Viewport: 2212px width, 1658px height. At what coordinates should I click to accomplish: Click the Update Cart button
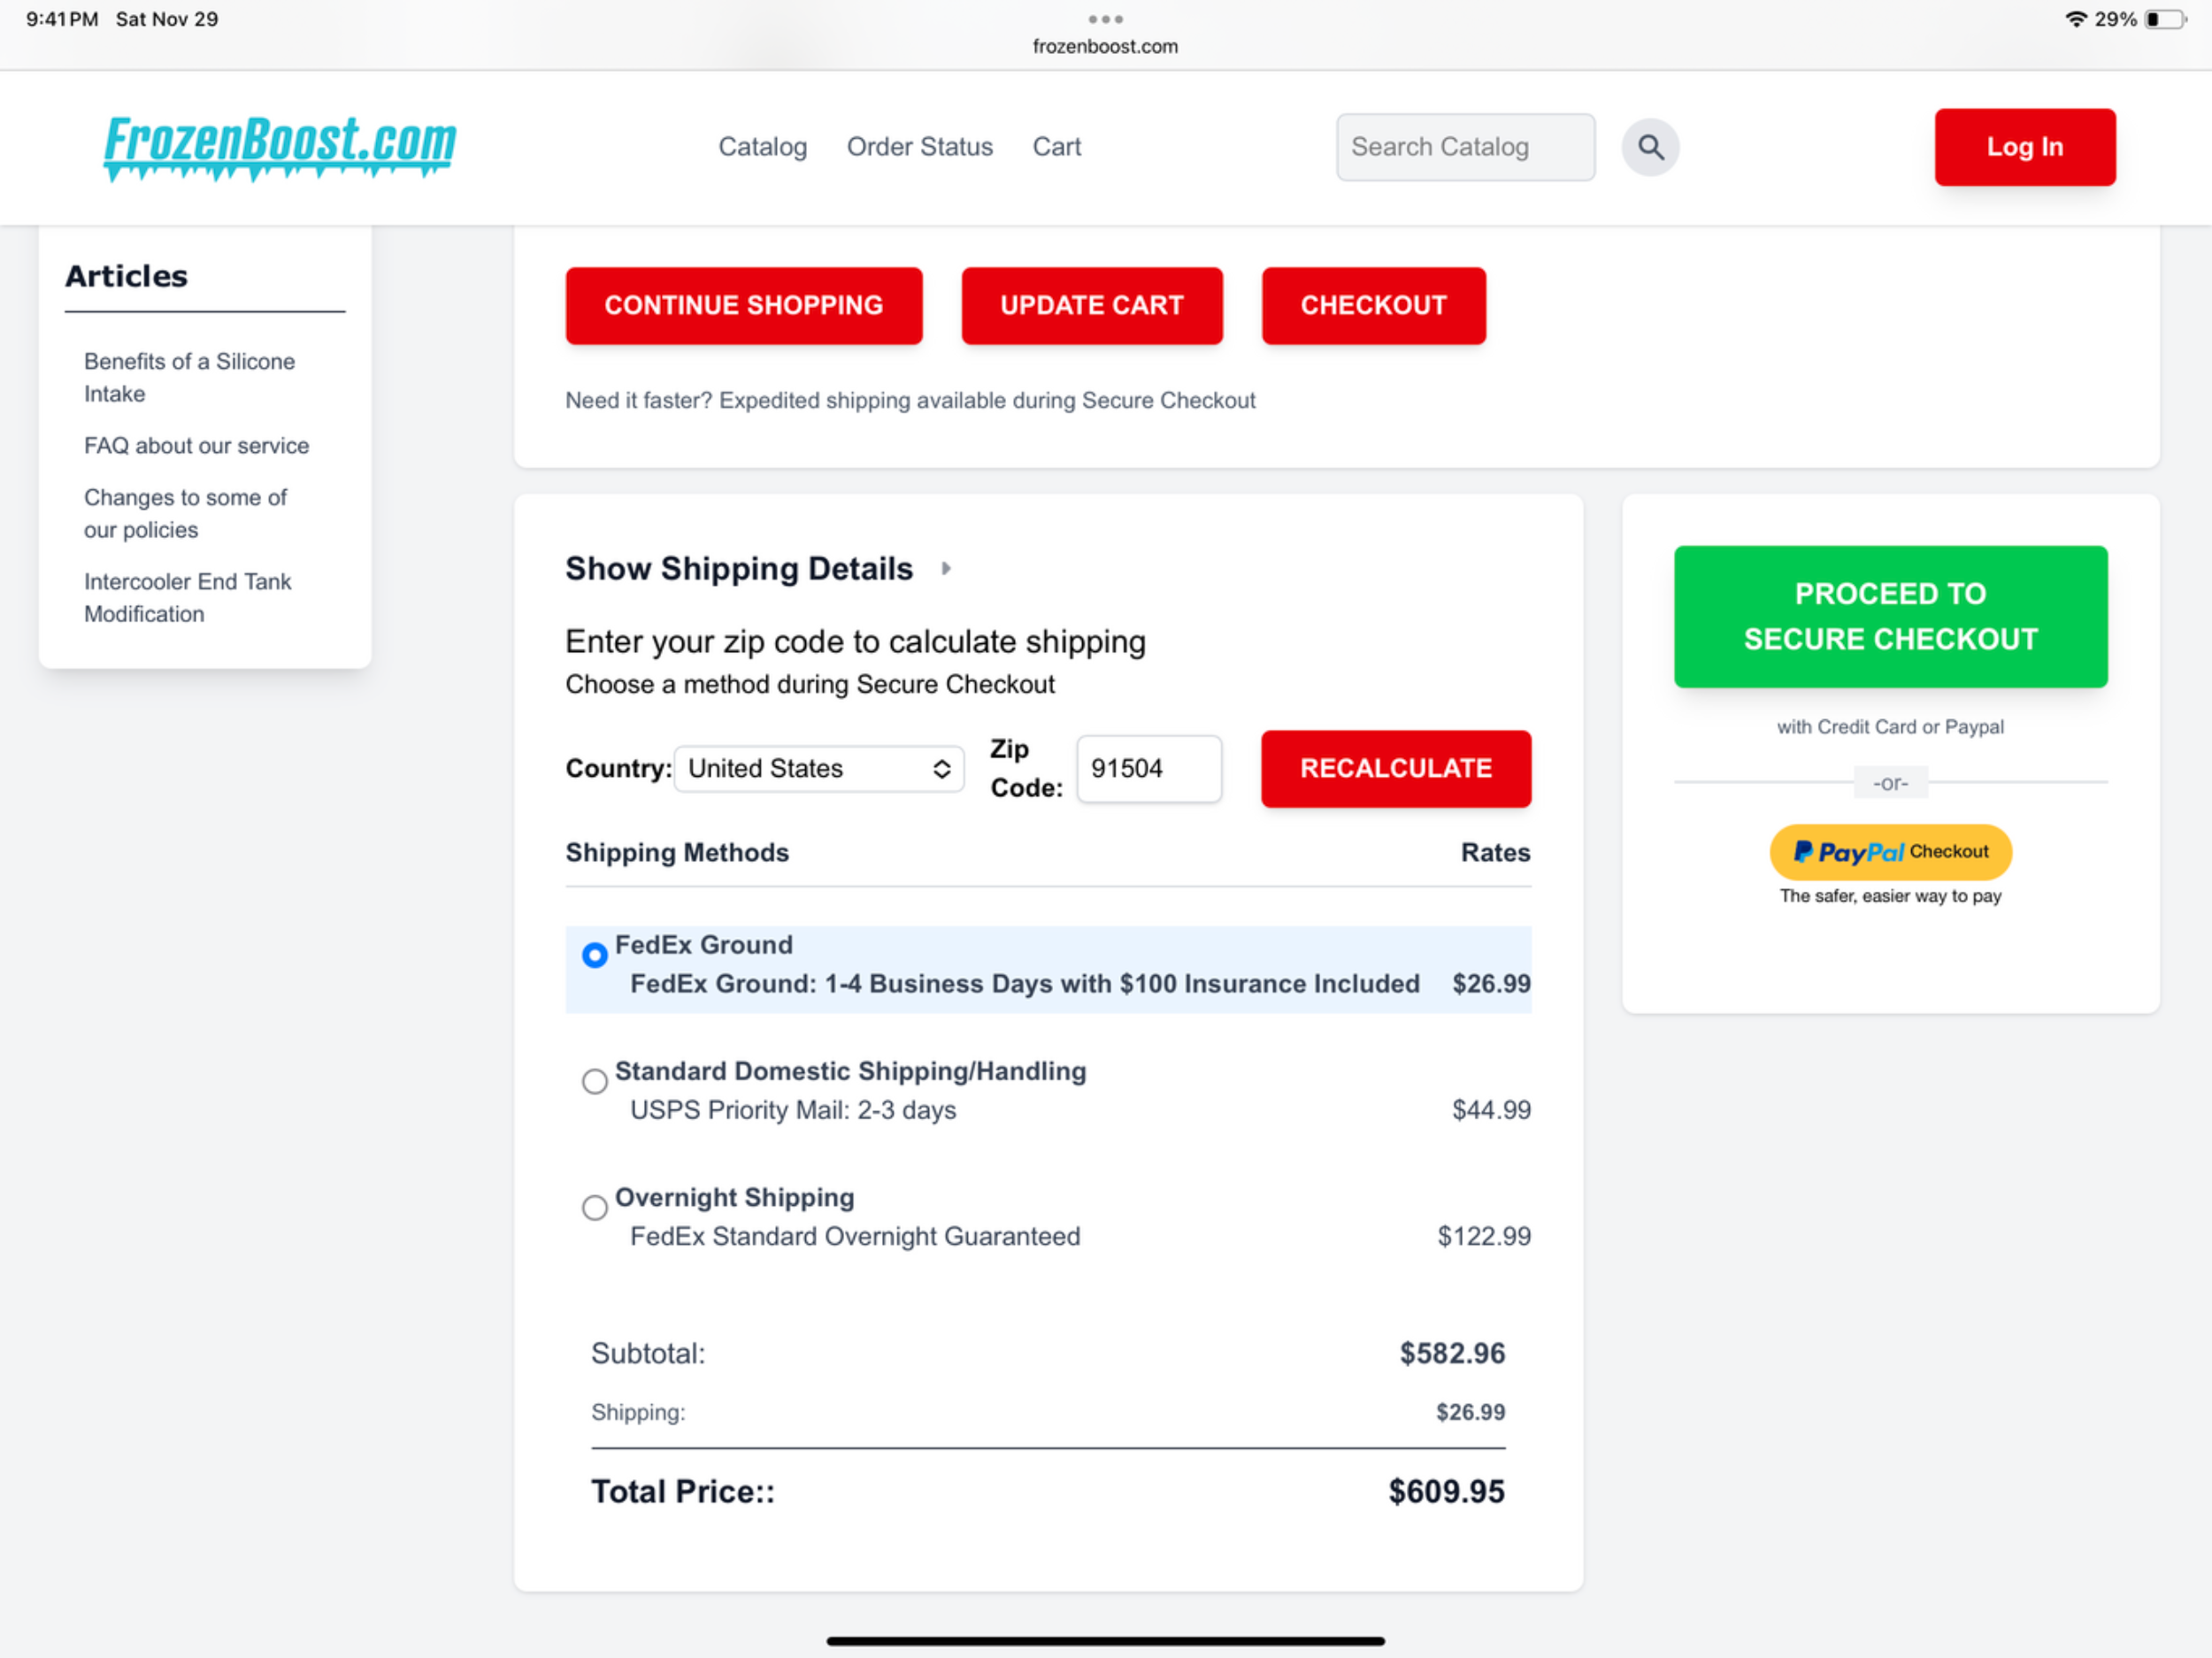point(1091,305)
